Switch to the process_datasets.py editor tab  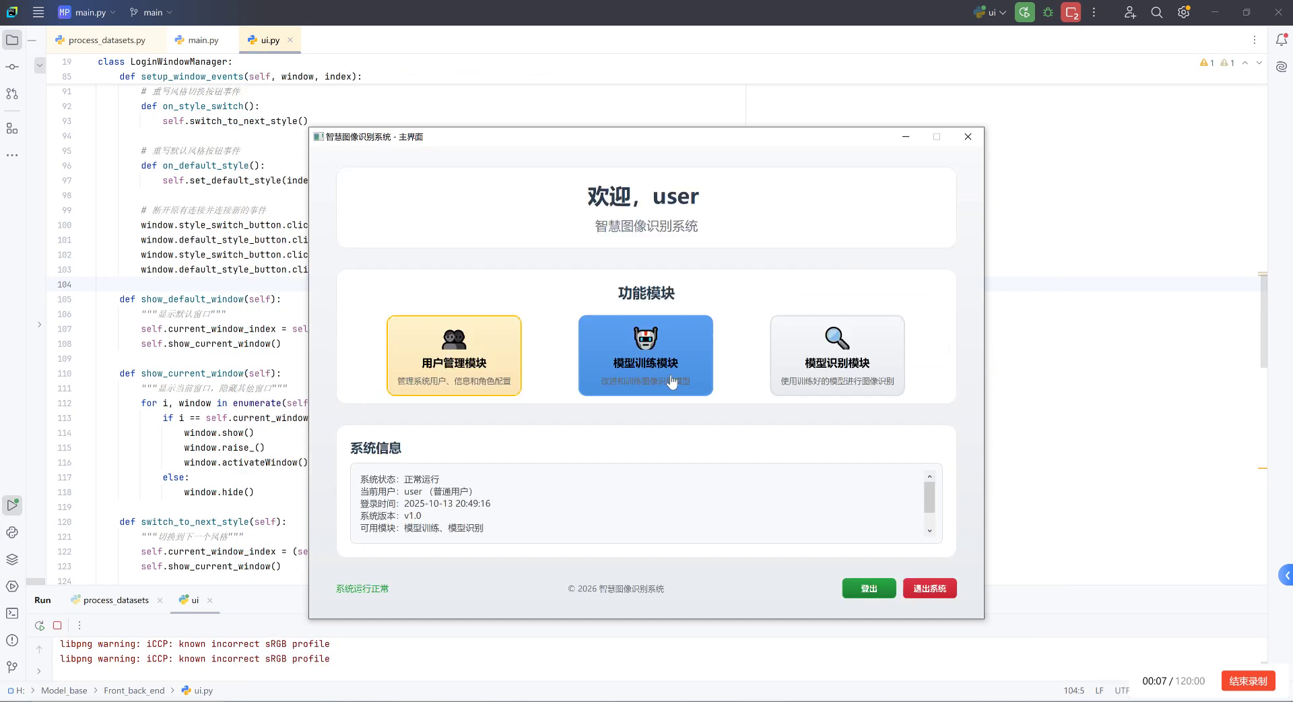tap(106, 40)
